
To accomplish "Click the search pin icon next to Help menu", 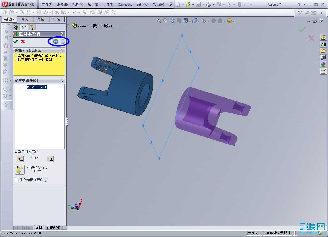I will pos(170,4).
